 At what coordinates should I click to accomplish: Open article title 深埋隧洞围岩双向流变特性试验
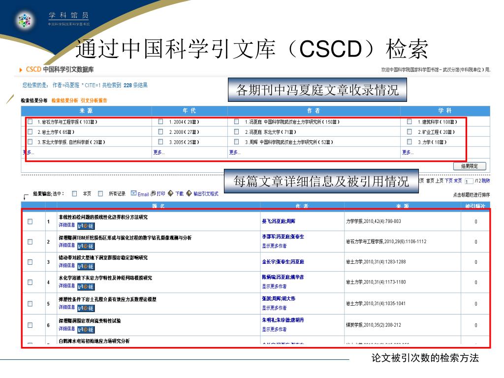(x=90, y=321)
